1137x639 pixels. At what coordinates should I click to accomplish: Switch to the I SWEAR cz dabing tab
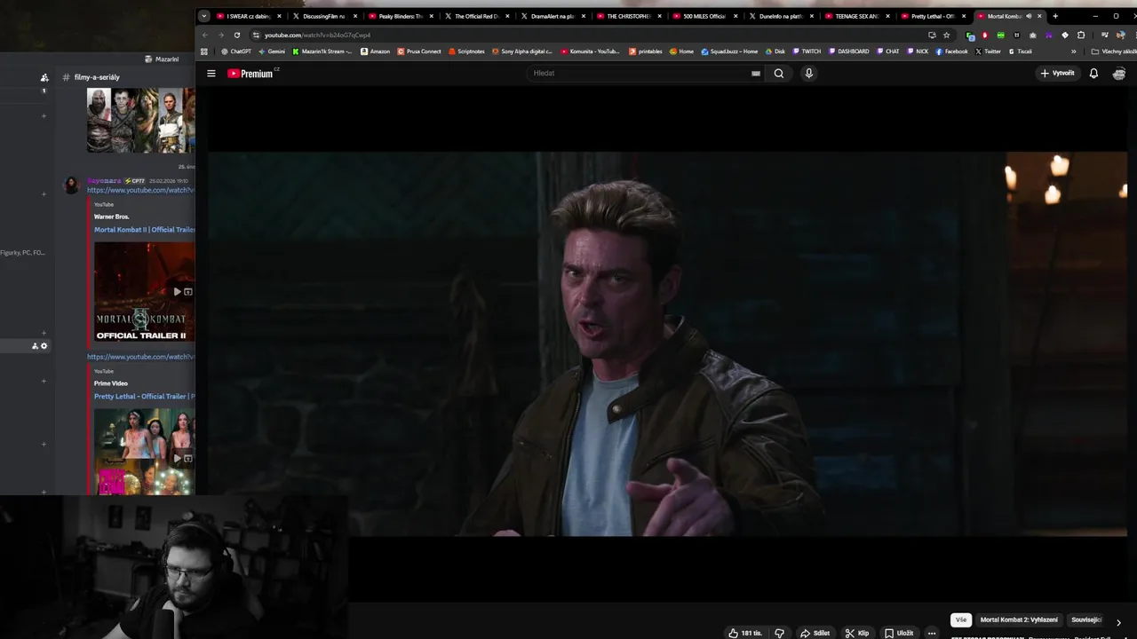(250, 16)
